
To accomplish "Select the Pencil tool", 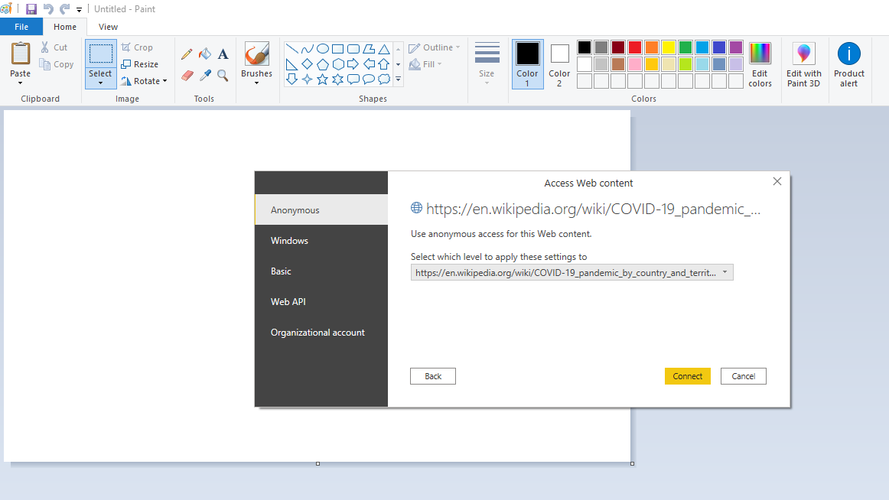I will 187,54.
